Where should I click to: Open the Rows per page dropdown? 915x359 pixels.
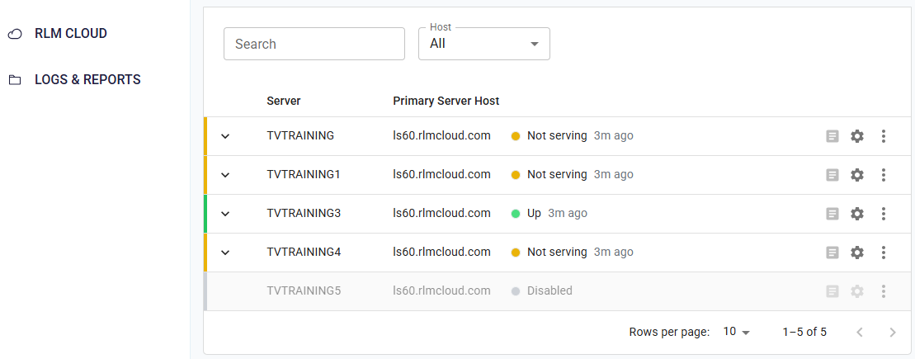[737, 332]
